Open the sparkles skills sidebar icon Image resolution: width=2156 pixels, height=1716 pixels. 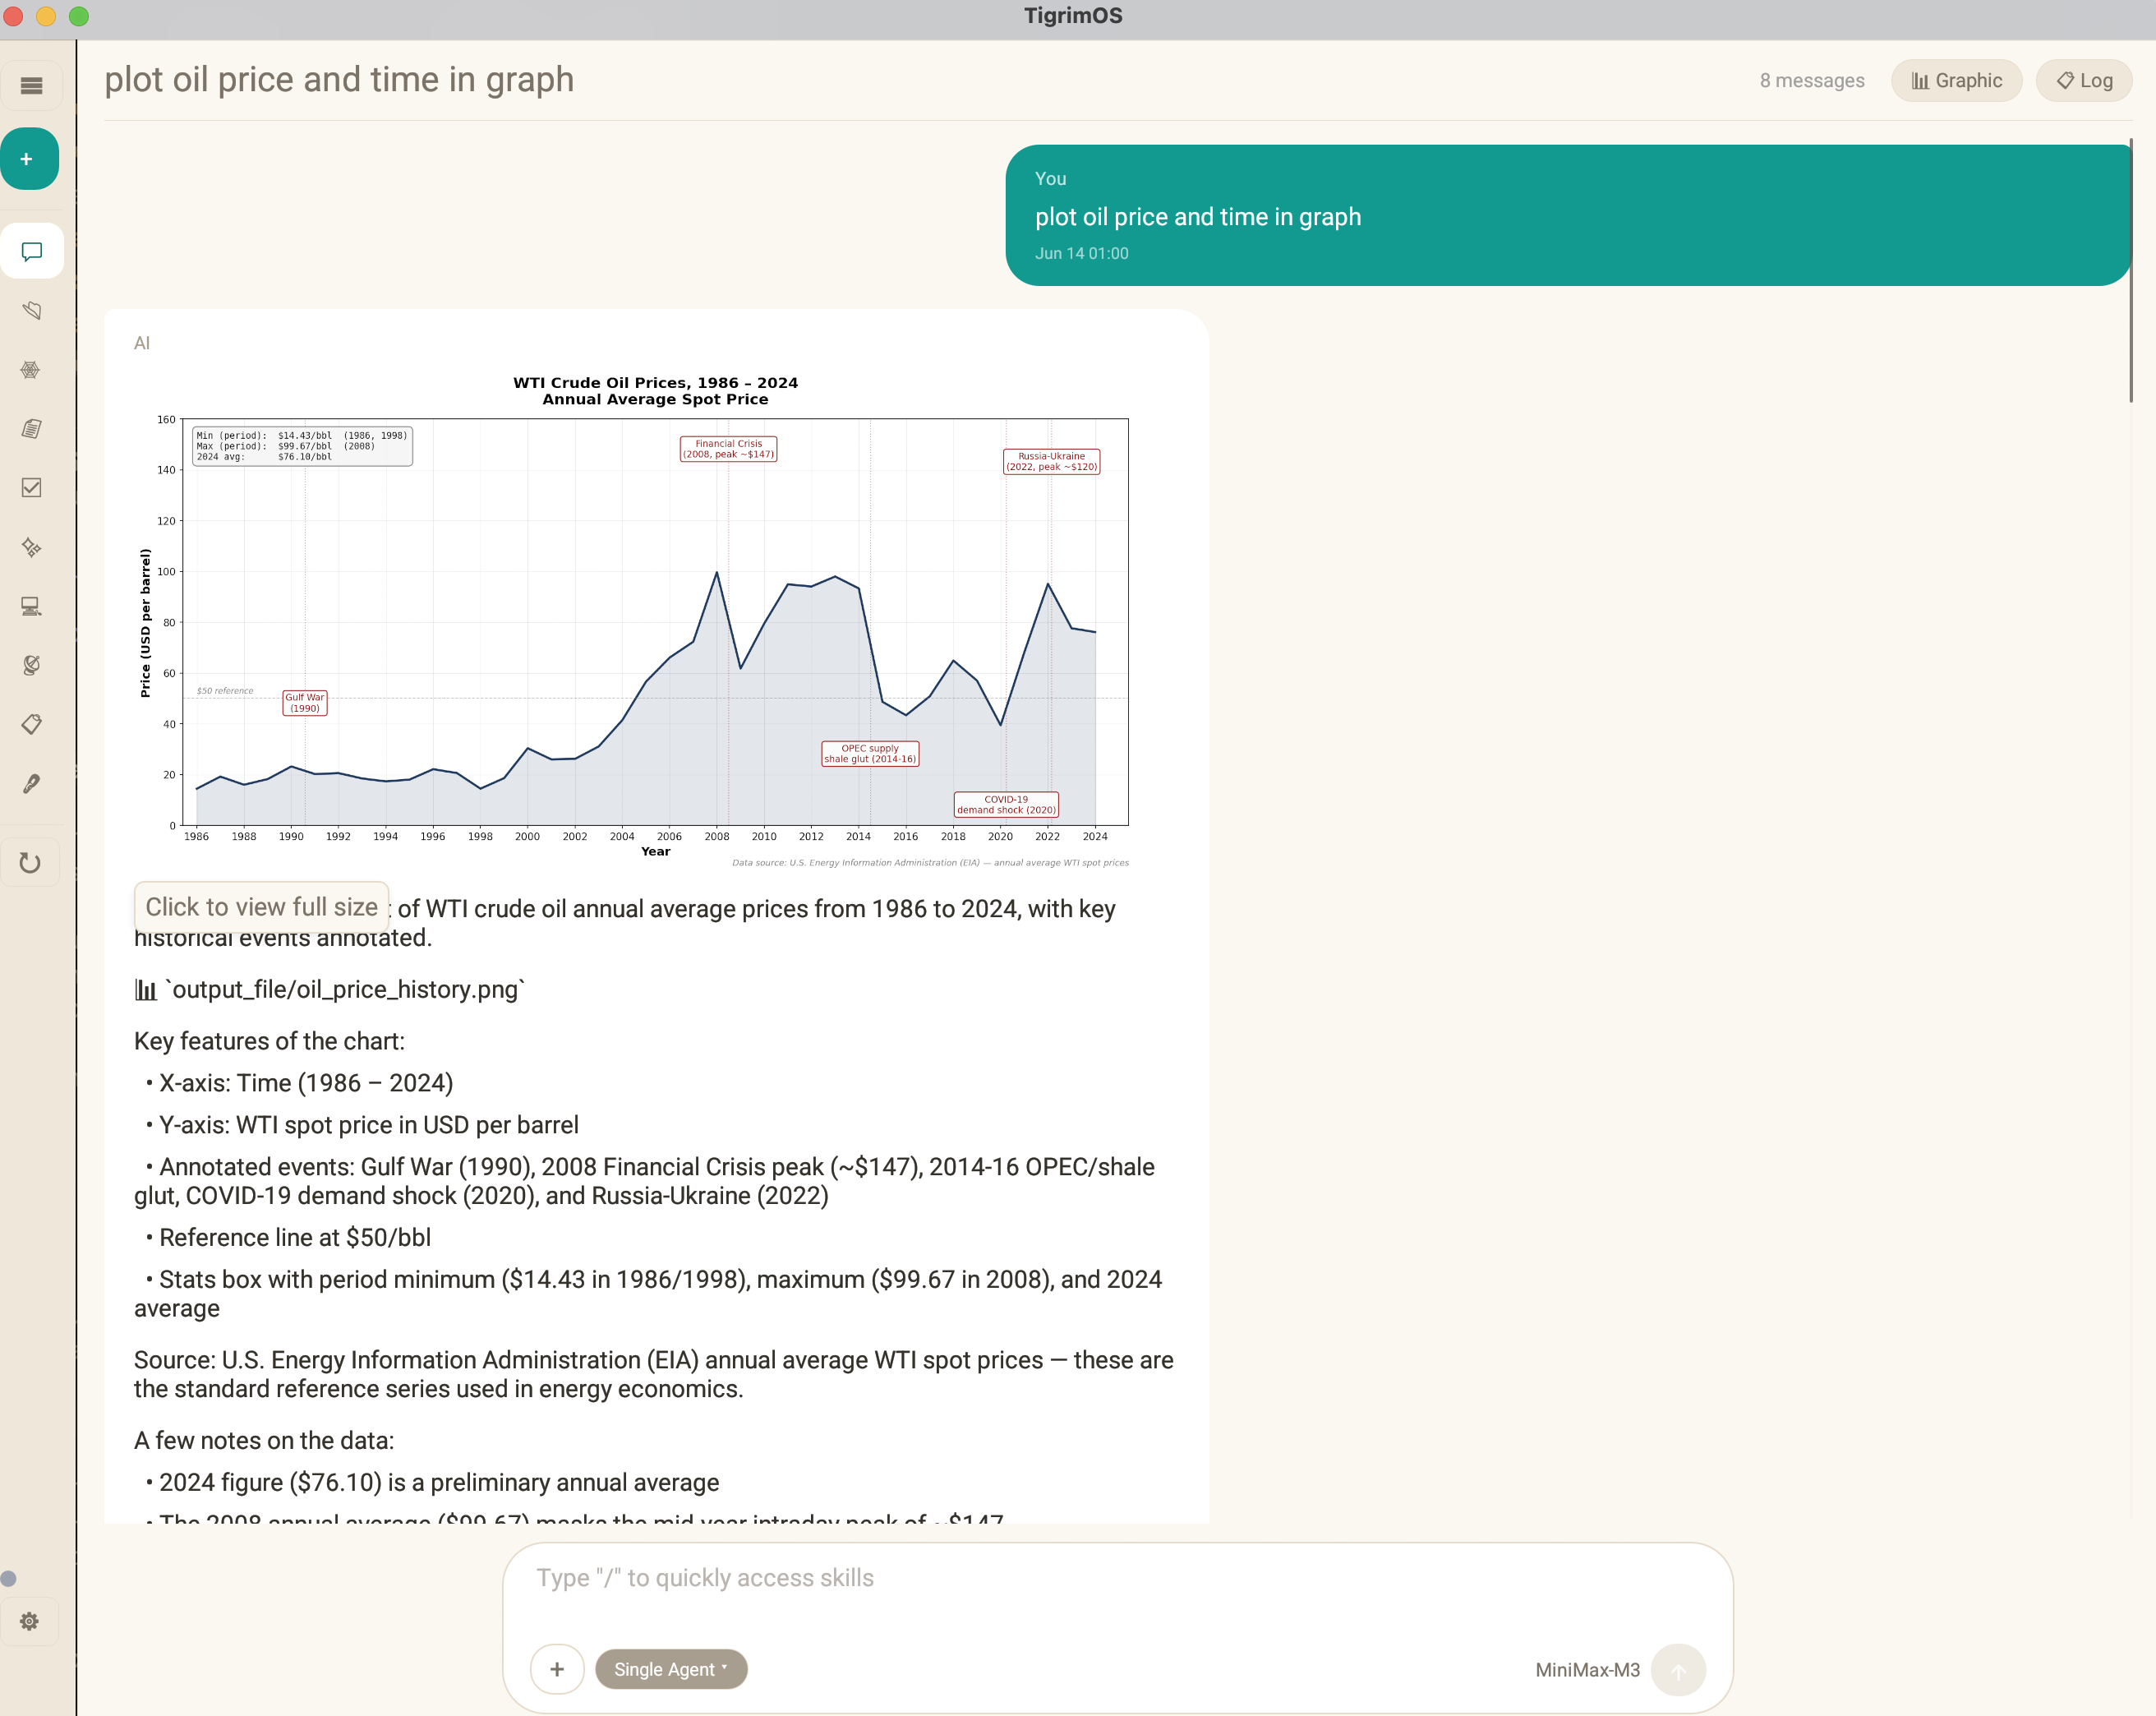pos(31,547)
